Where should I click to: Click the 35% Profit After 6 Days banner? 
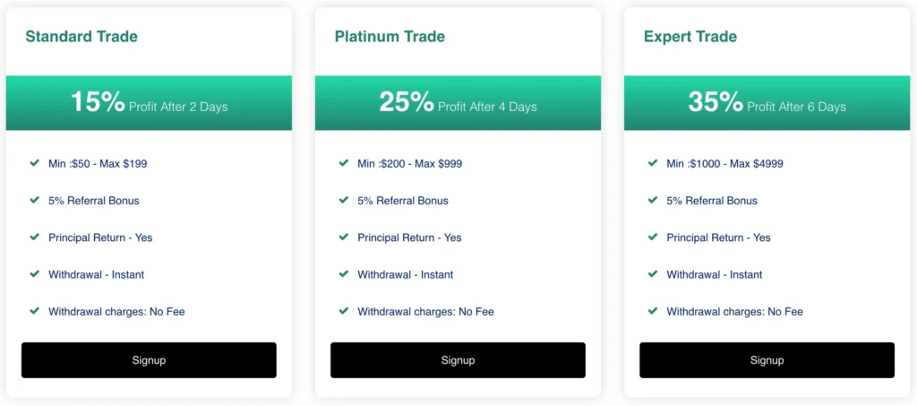767,103
